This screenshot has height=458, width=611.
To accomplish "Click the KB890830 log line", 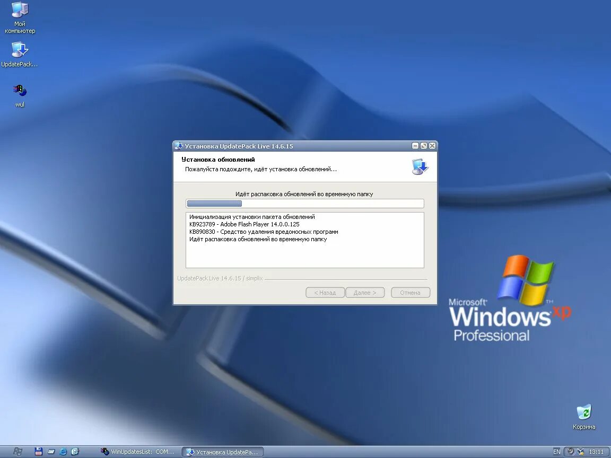I will (x=264, y=232).
